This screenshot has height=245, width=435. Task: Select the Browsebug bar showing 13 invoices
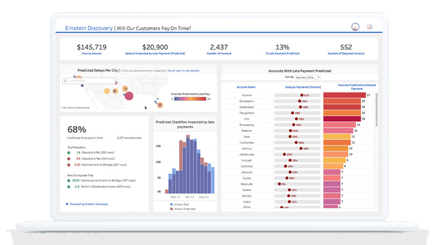(x=339, y=125)
